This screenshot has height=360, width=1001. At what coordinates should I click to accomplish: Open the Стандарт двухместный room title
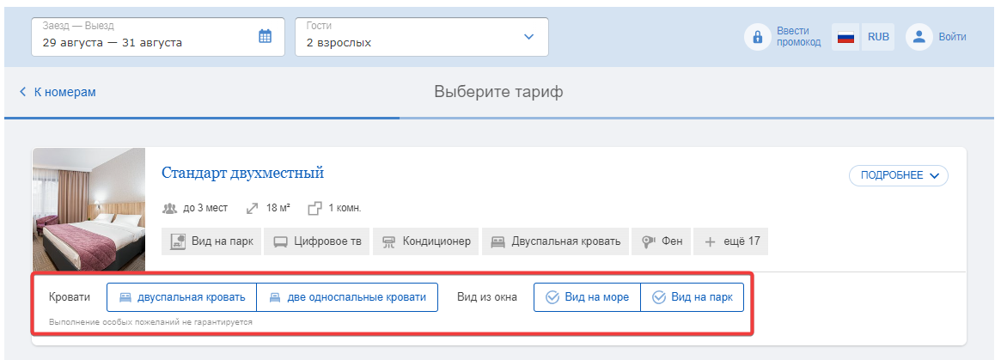pyautogui.click(x=242, y=173)
